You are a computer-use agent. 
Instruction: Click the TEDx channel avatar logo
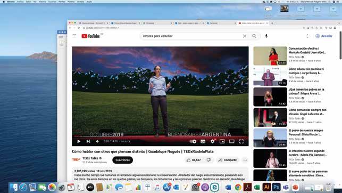click(76, 160)
